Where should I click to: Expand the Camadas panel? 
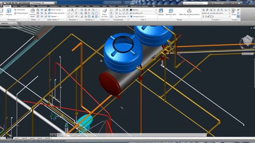pyautogui.click(x=216, y=19)
